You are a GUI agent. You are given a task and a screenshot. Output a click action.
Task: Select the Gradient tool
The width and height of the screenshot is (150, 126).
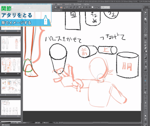145,58
